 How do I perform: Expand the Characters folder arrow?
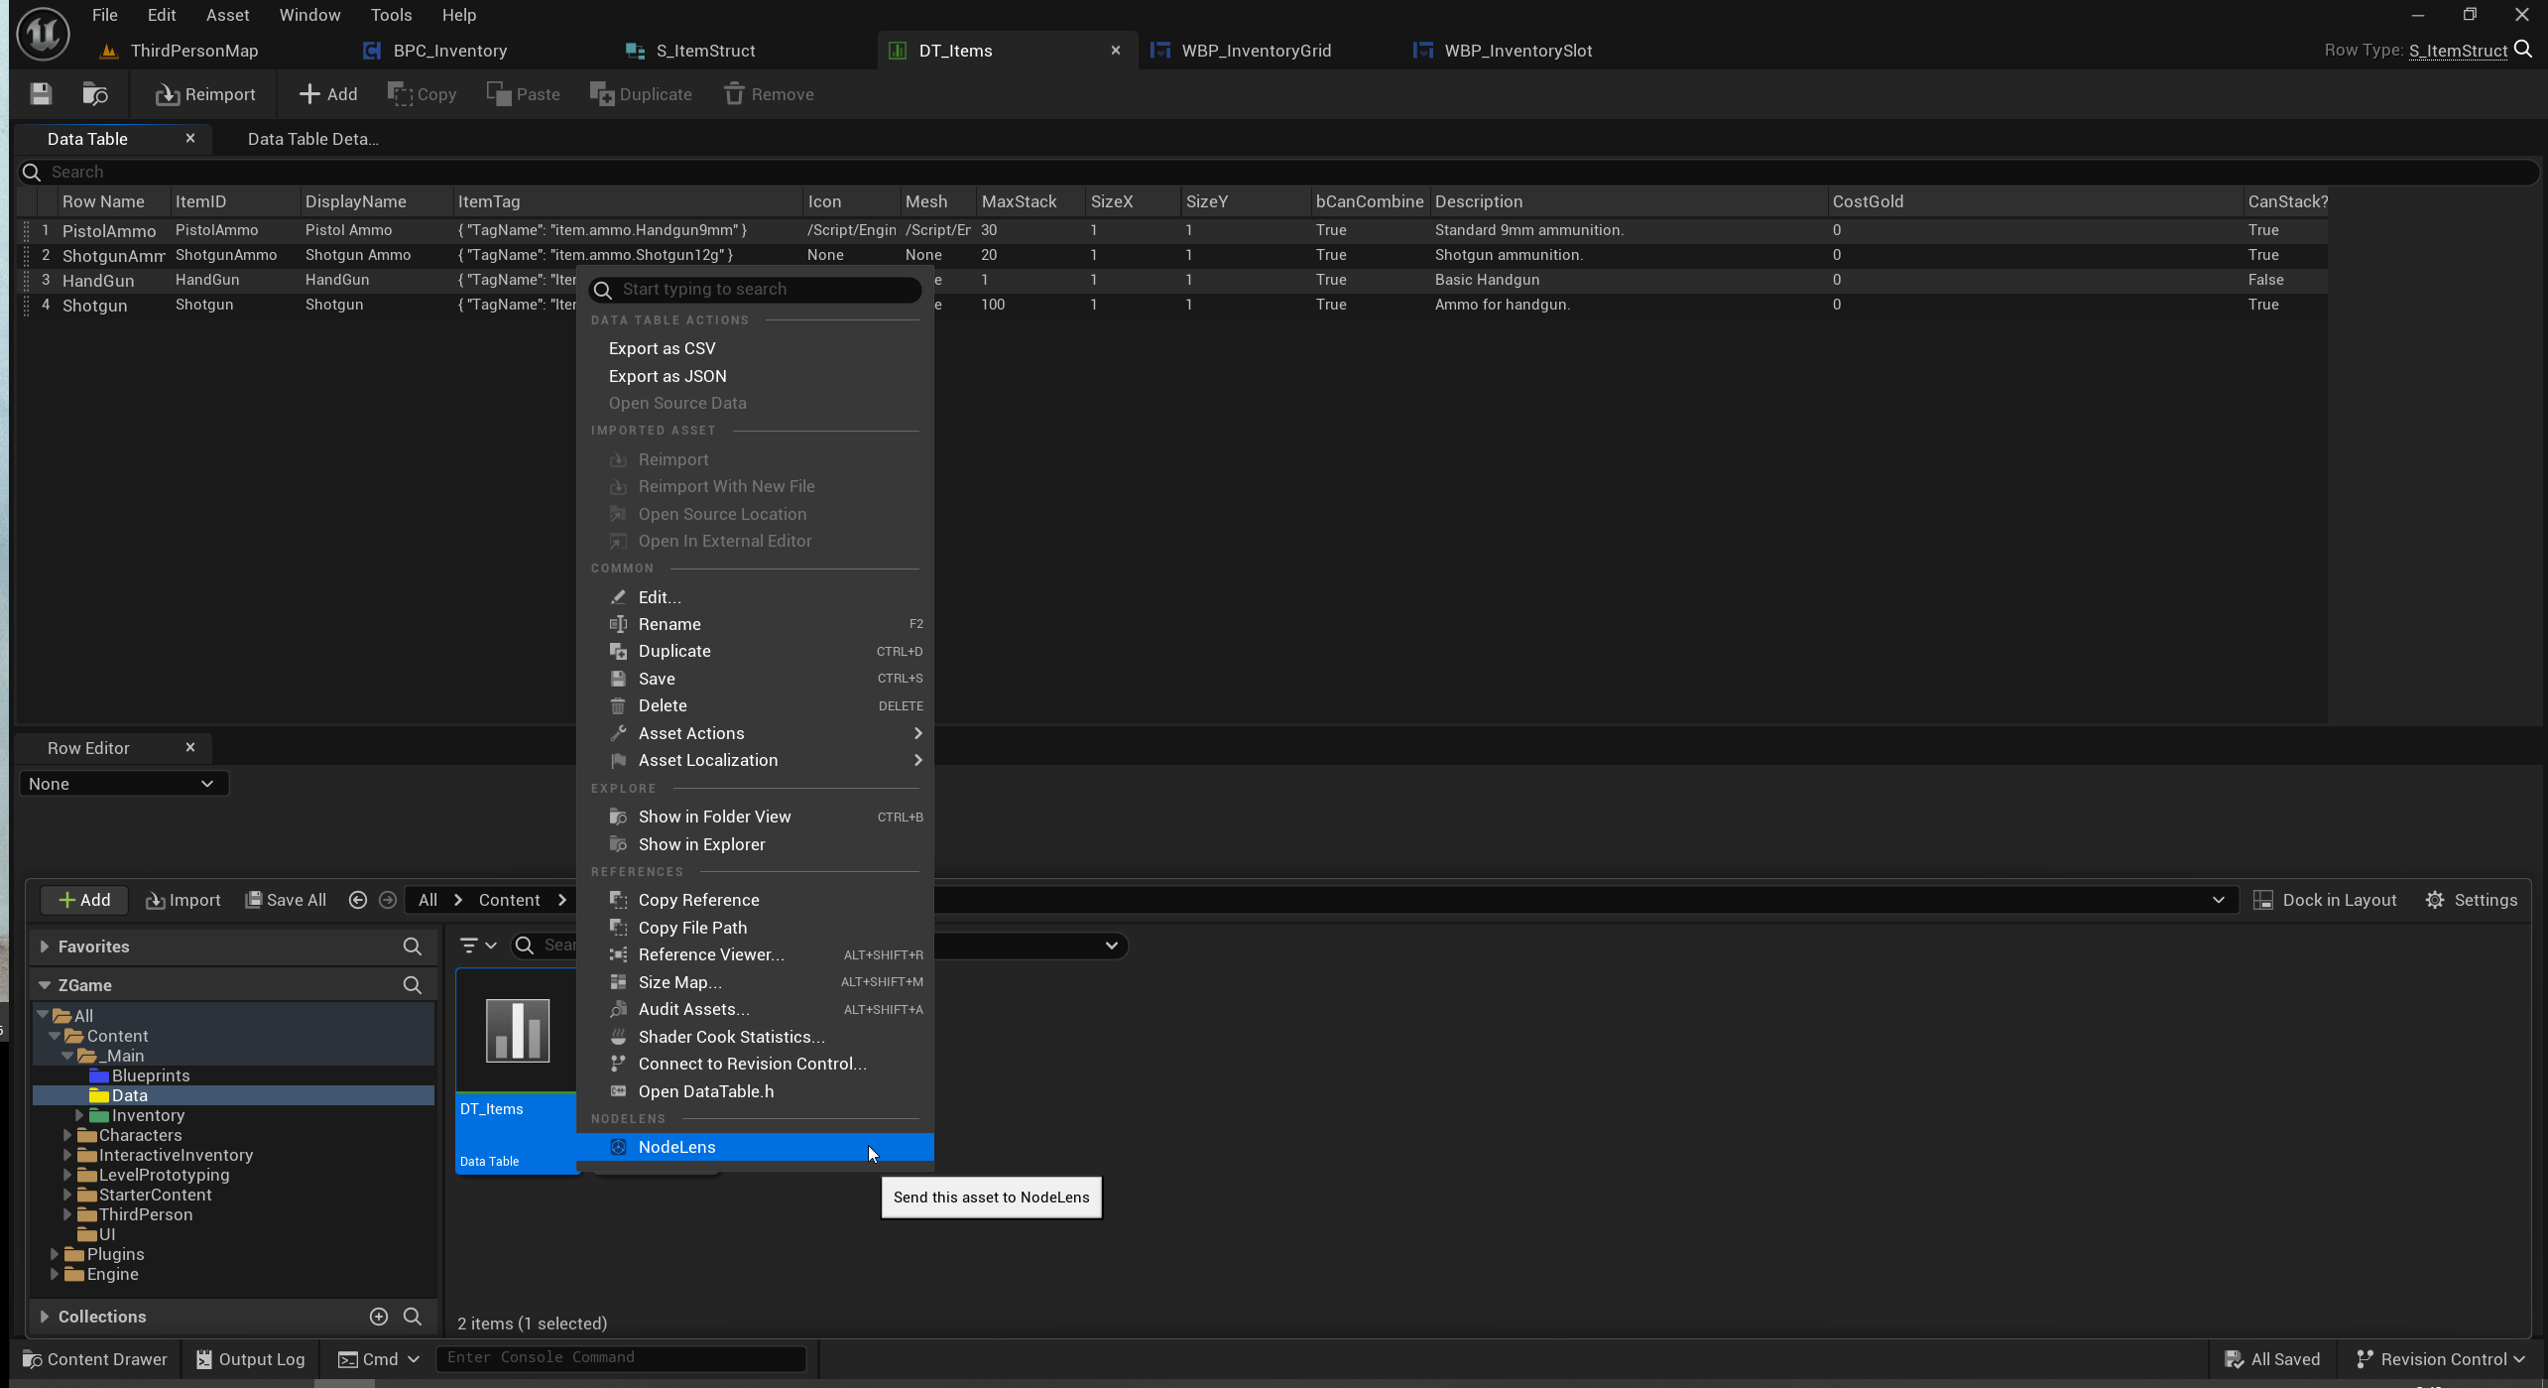coord(67,1135)
